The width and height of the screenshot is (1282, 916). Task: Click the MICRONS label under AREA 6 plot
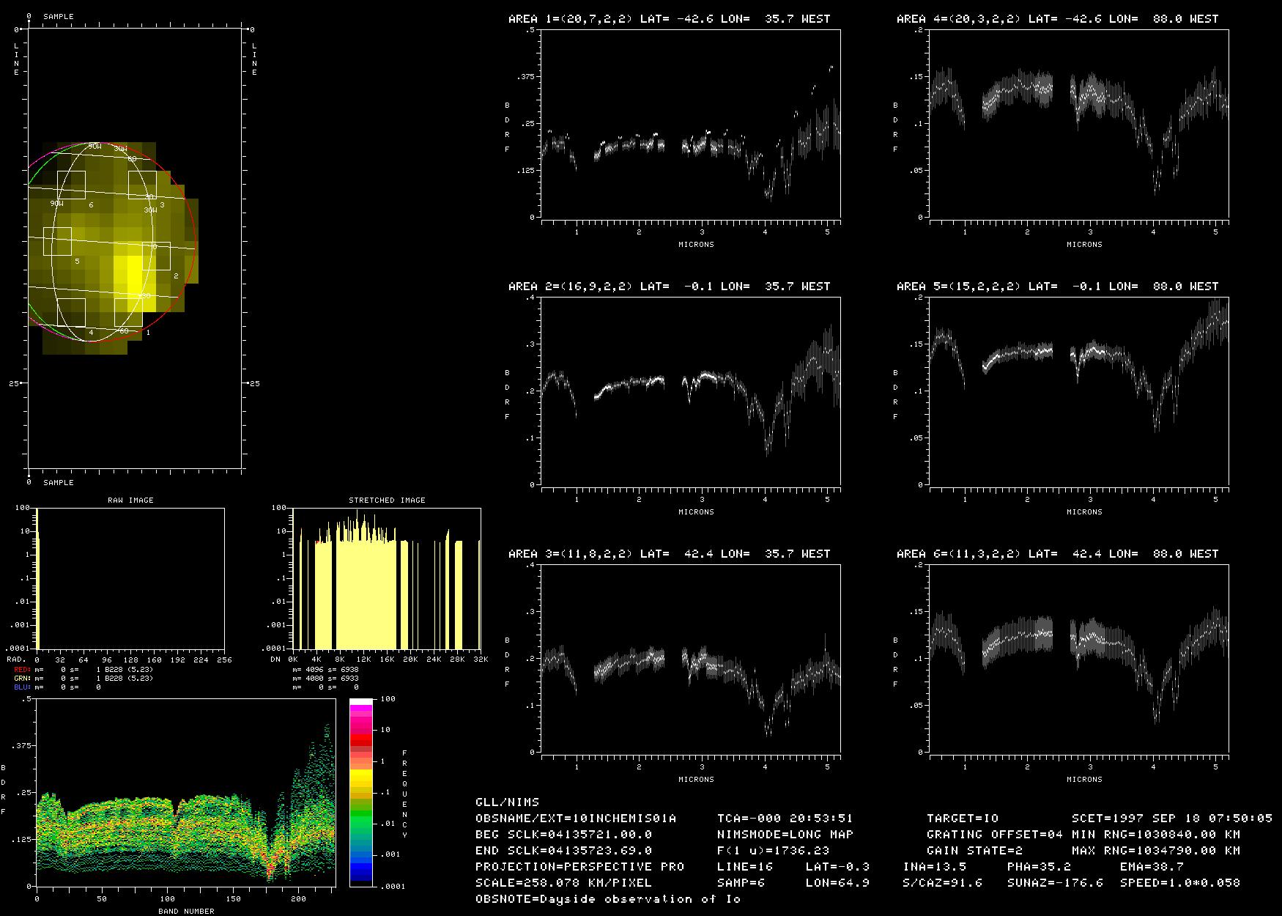[x=1084, y=780]
